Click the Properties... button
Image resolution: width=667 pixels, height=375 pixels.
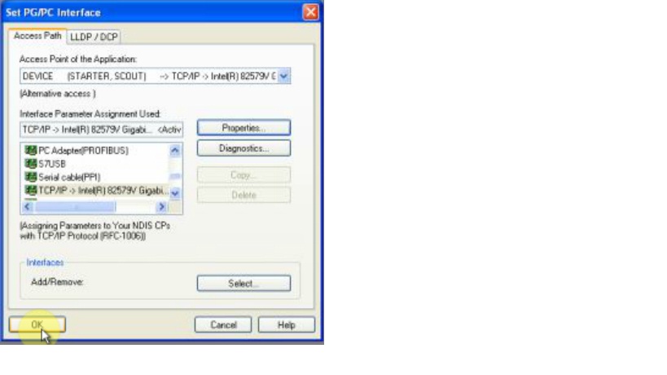pos(244,128)
